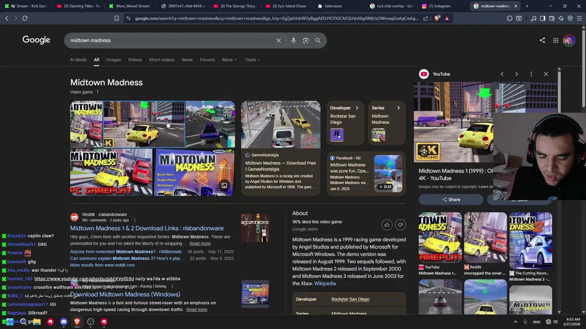
Task: Click the Brave Rewards triangle icon
Action: point(447,18)
